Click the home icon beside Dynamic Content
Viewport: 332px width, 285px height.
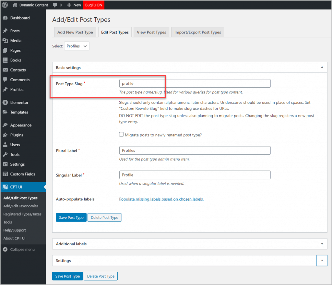[15, 5]
